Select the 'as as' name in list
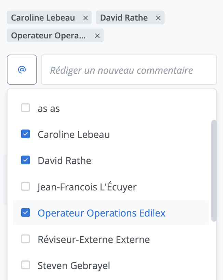This screenshot has height=280, width=223. point(49,108)
